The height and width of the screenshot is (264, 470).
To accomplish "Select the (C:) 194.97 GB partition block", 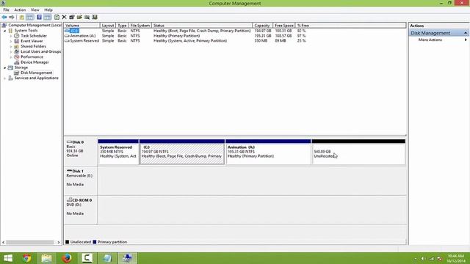I will pos(182,152).
